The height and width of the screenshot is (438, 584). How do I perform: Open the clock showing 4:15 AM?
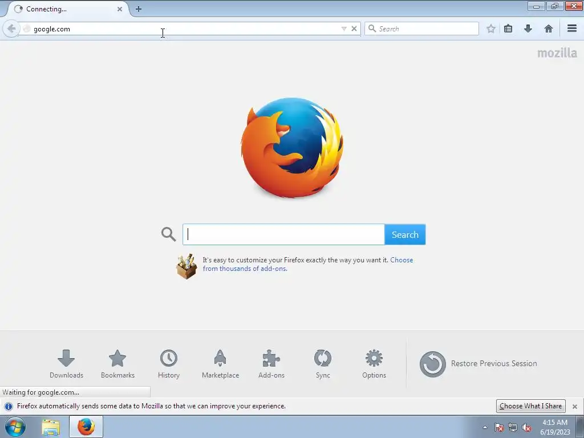pyautogui.click(x=555, y=427)
